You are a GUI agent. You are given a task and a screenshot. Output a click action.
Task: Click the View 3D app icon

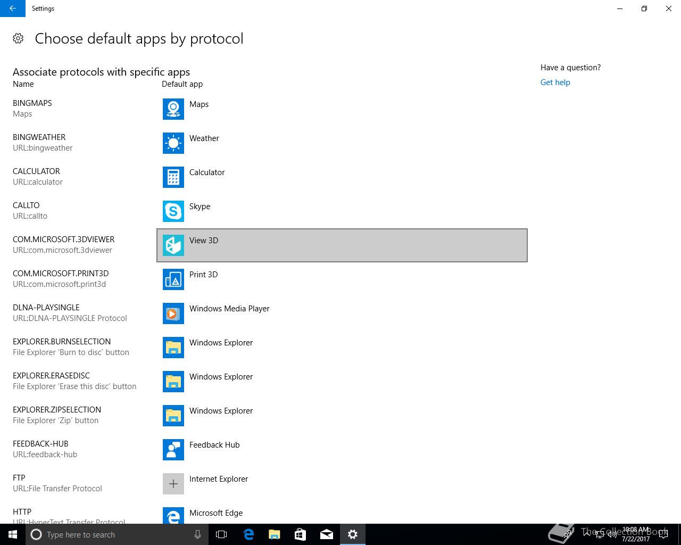(173, 245)
